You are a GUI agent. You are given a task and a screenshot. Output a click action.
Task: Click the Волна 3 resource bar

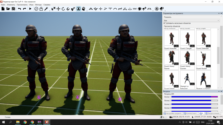(195, 104)
